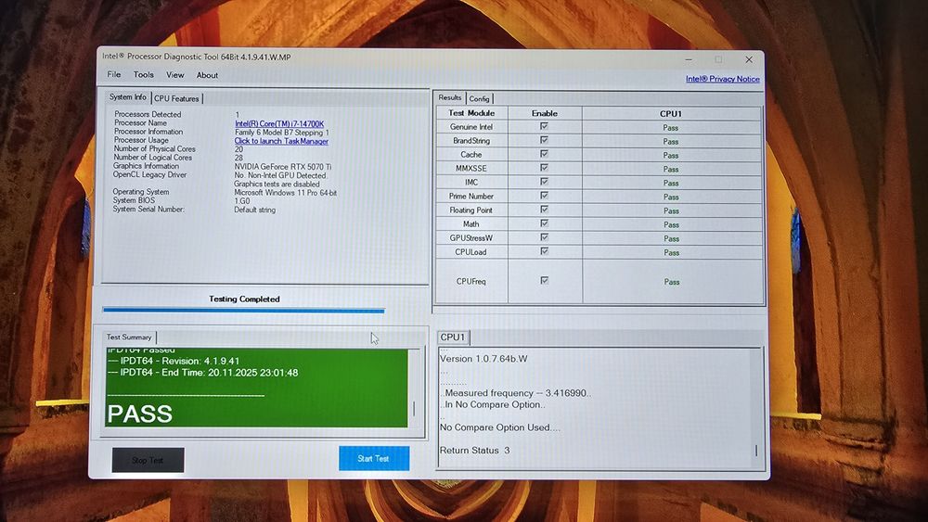Click the System BIOS label

(x=134, y=200)
